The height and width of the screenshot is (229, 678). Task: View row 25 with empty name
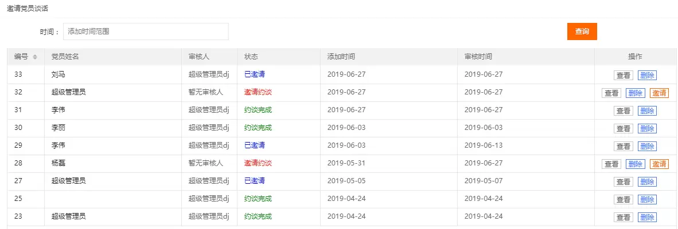click(x=623, y=199)
